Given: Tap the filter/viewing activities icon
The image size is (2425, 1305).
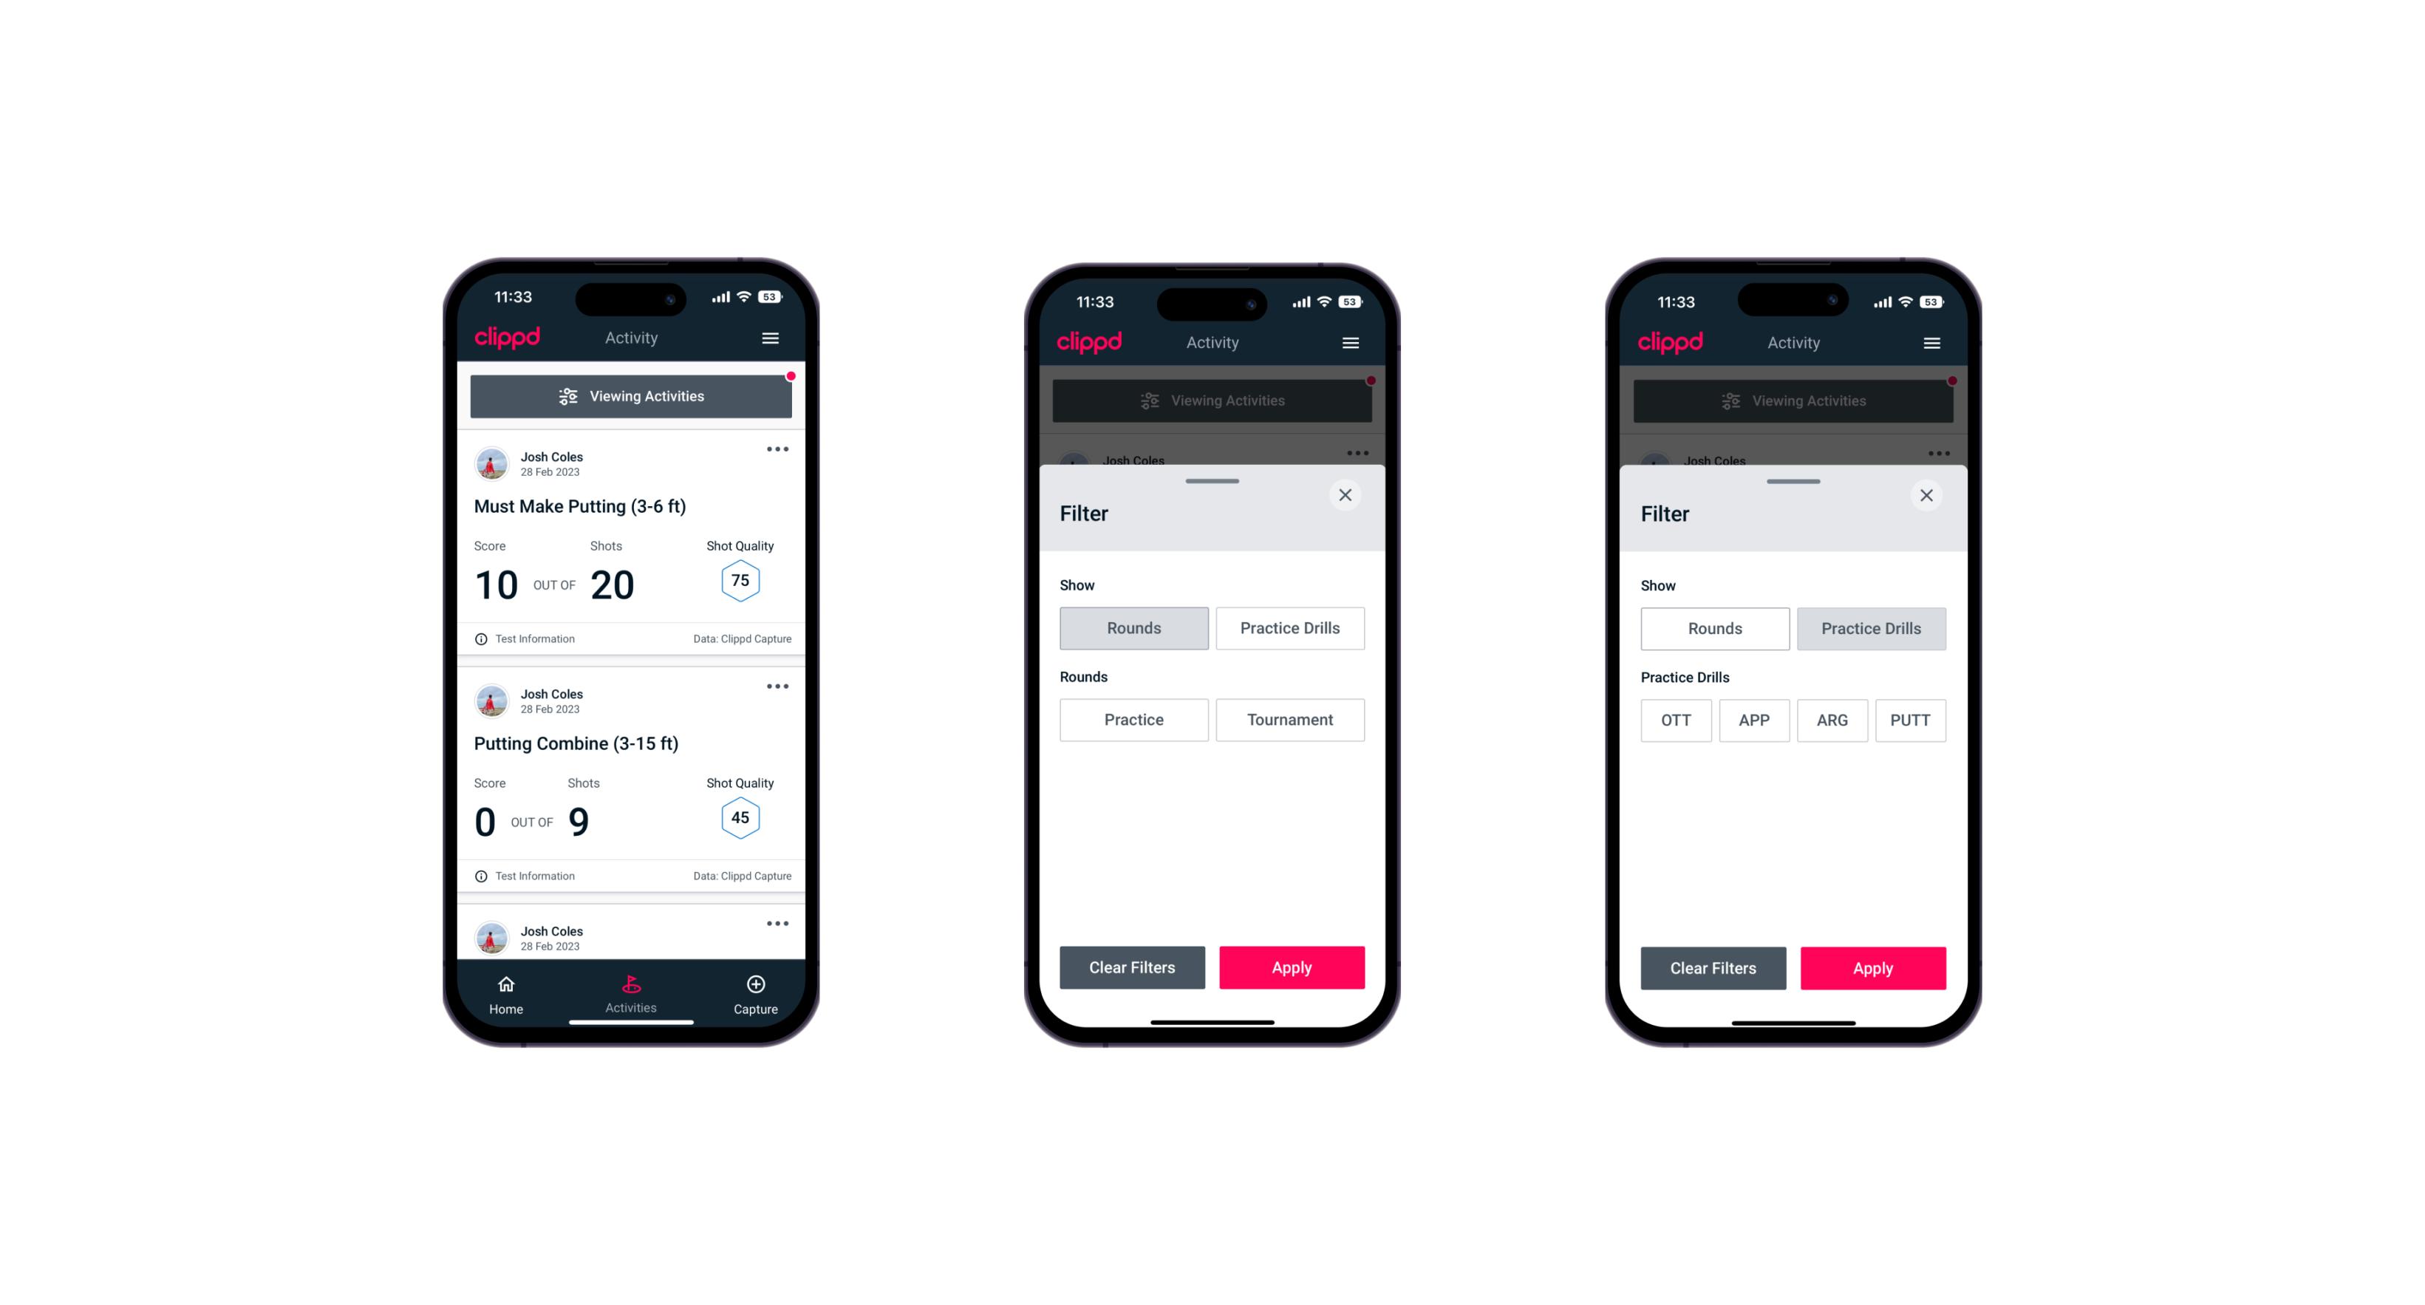Looking at the screenshot, I should [x=567, y=397].
